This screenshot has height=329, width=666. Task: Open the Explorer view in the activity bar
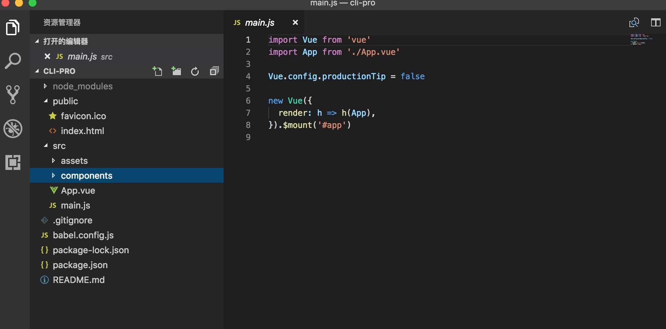(13, 27)
